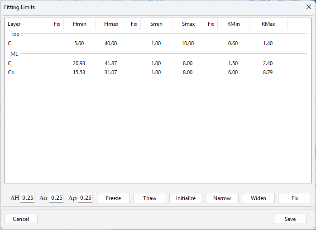316x230 pixels.
Task: Click the Hmax column header
Action: coord(111,24)
